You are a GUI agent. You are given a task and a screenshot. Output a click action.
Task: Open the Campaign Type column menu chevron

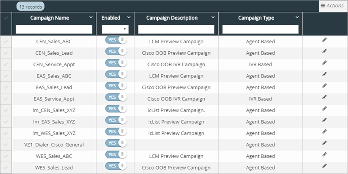point(297,18)
